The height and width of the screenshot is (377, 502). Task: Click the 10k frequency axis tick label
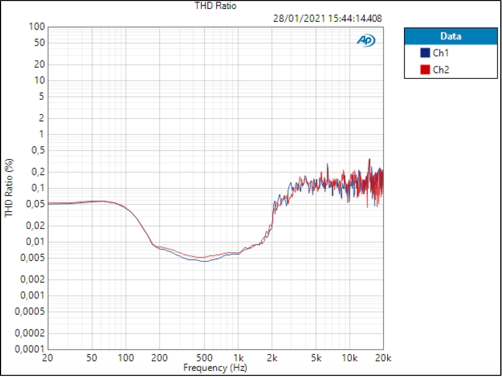(349, 358)
